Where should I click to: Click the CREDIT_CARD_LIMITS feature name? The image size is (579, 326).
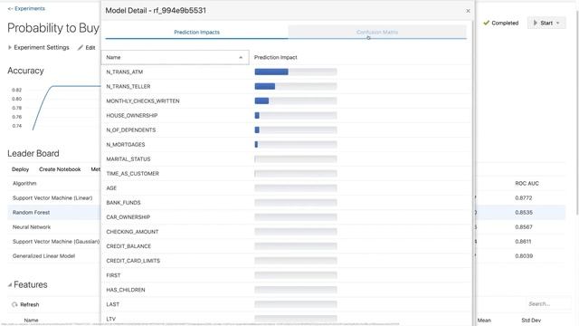point(133,261)
